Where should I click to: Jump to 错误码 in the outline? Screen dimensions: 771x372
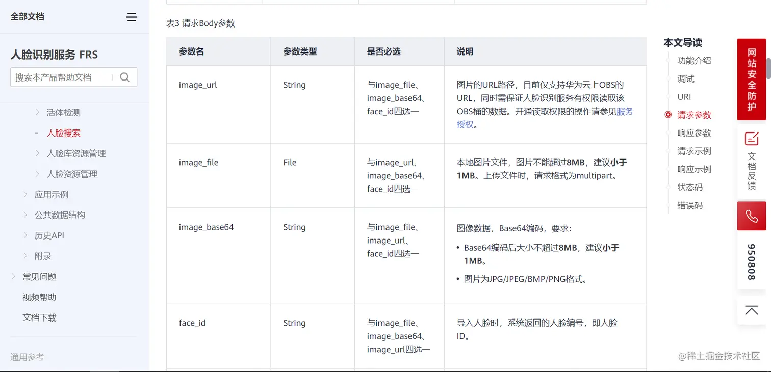click(x=690, y=206)
